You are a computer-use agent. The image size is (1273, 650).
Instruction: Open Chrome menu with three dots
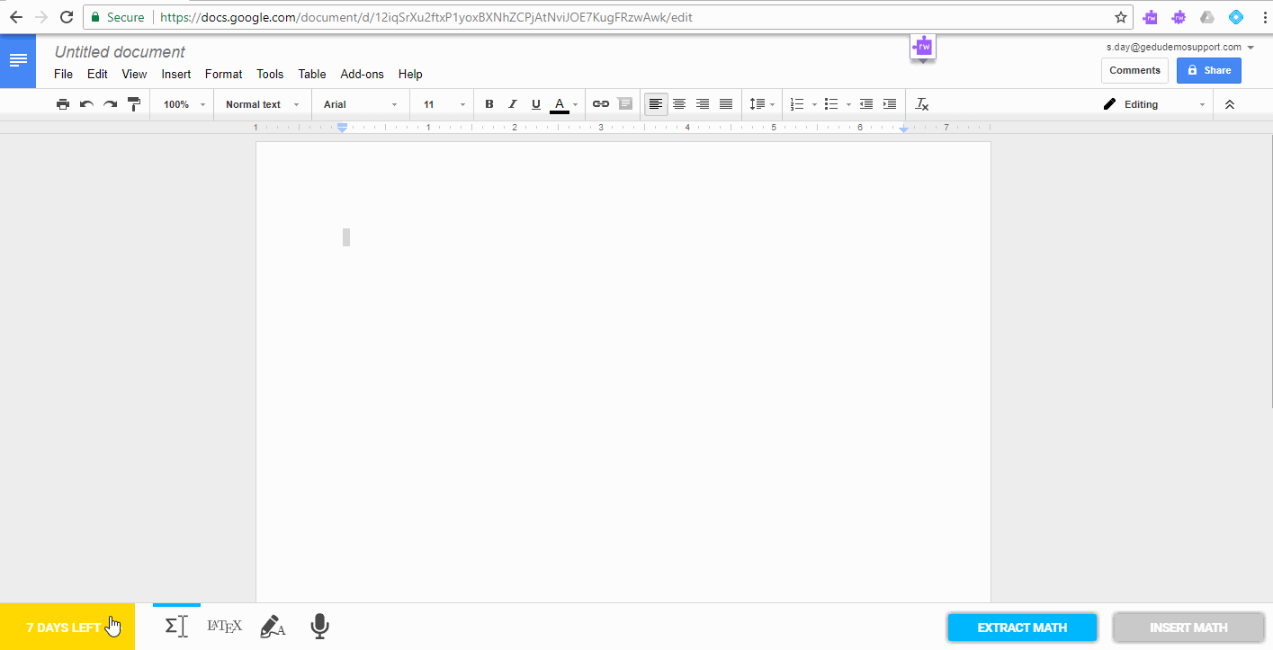(1263, 17)
